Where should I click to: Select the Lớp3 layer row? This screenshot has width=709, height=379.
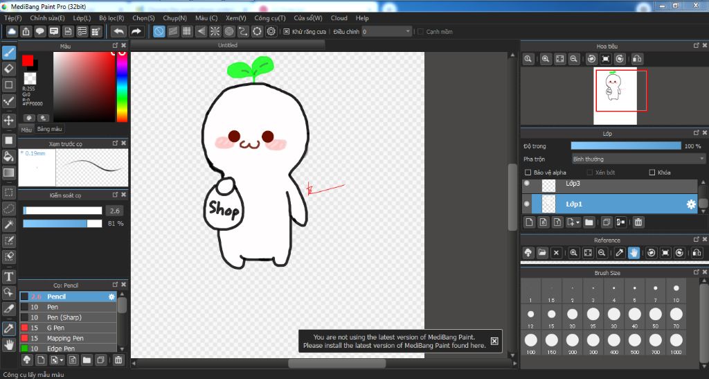(x=609, y=184)
